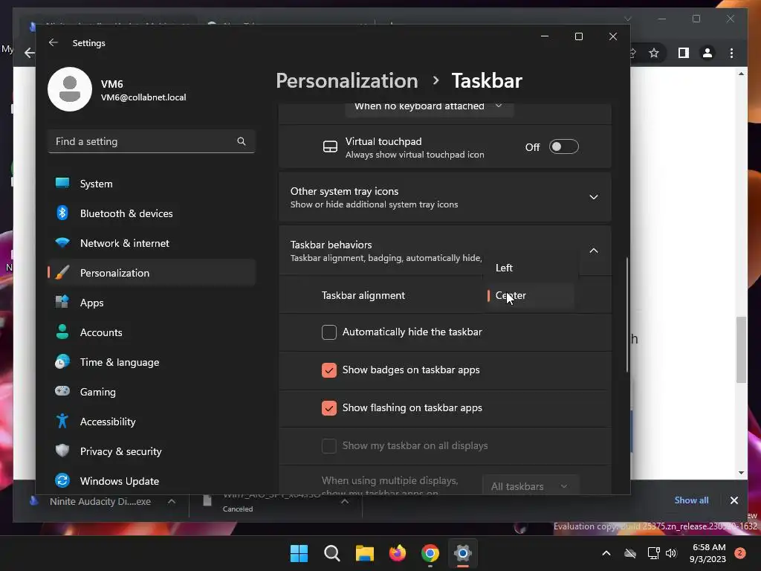The image size is (761, 571).
Task: Click the Privacy & security shield icon
Action: pos(62,451)
